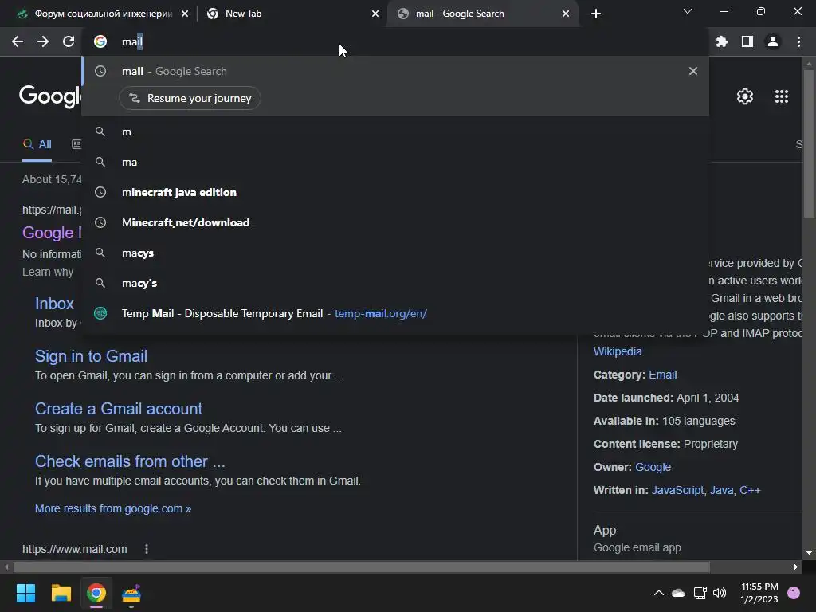Click the Resume your journey chip

pos(190,98)
